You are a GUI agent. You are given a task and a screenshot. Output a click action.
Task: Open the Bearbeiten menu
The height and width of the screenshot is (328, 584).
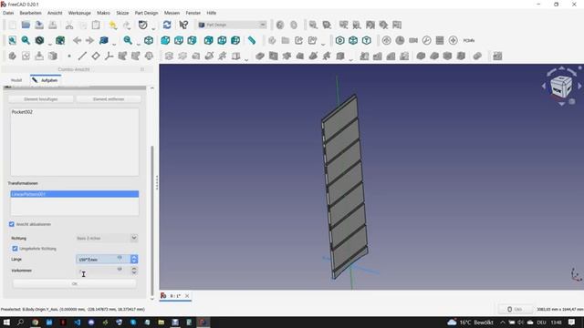click(x=30, y=13)
